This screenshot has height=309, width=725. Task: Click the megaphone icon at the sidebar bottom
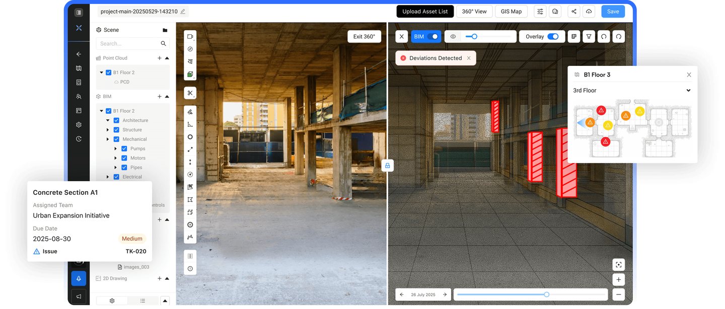coord(79,296)
